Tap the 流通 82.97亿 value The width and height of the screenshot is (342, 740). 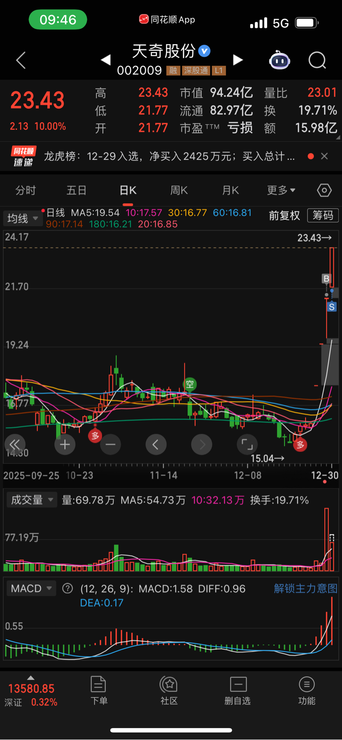(231, 110)
